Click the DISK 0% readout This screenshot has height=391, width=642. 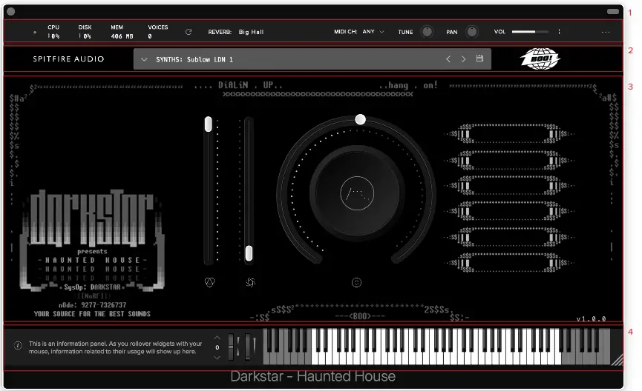point(85,31)
